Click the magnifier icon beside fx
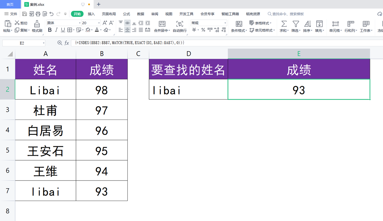Screen dimensions: 383x221 coord(59,43)
